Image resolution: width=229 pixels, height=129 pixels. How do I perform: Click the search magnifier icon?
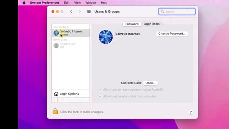pos(162,11)
